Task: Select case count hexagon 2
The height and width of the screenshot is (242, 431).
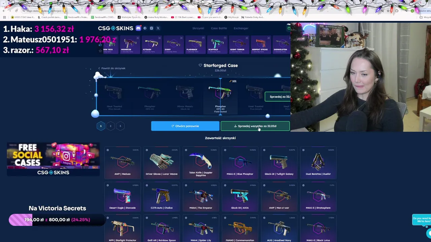Action: (x=110, y=126)
